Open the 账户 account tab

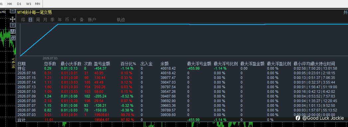(x=92, y=20)
